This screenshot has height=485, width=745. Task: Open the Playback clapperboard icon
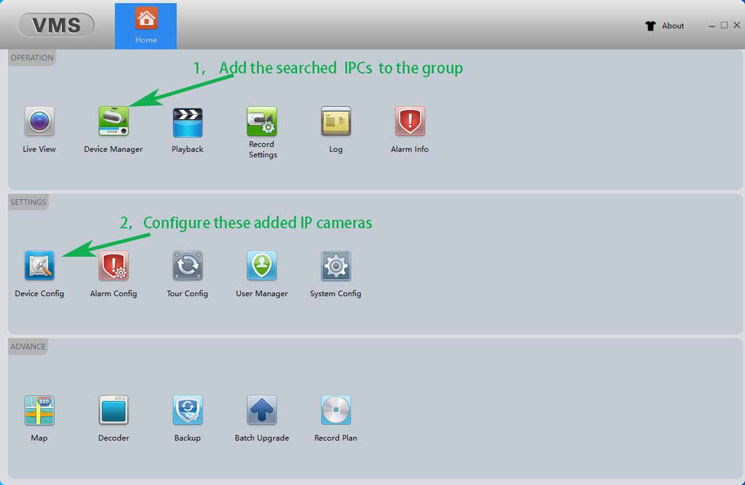tap(188, 121)
